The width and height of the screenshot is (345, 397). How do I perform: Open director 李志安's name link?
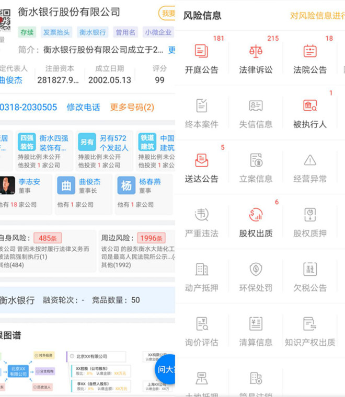[29, 181]
